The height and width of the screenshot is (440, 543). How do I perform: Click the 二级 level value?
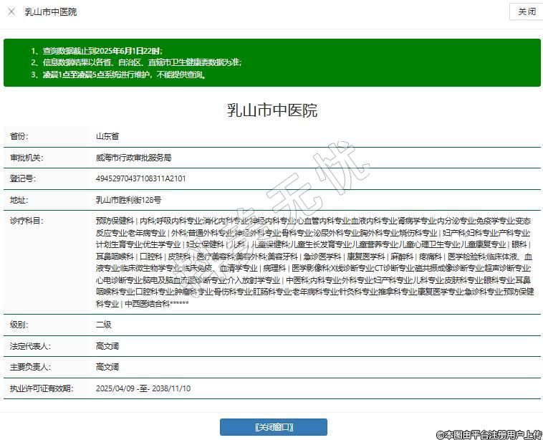[x=103, y=325]
